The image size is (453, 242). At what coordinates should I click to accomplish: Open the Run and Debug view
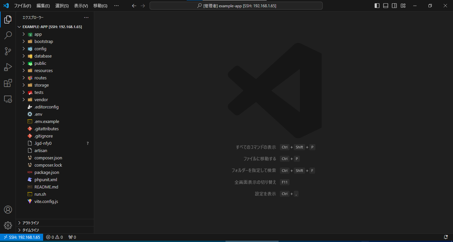8,67
